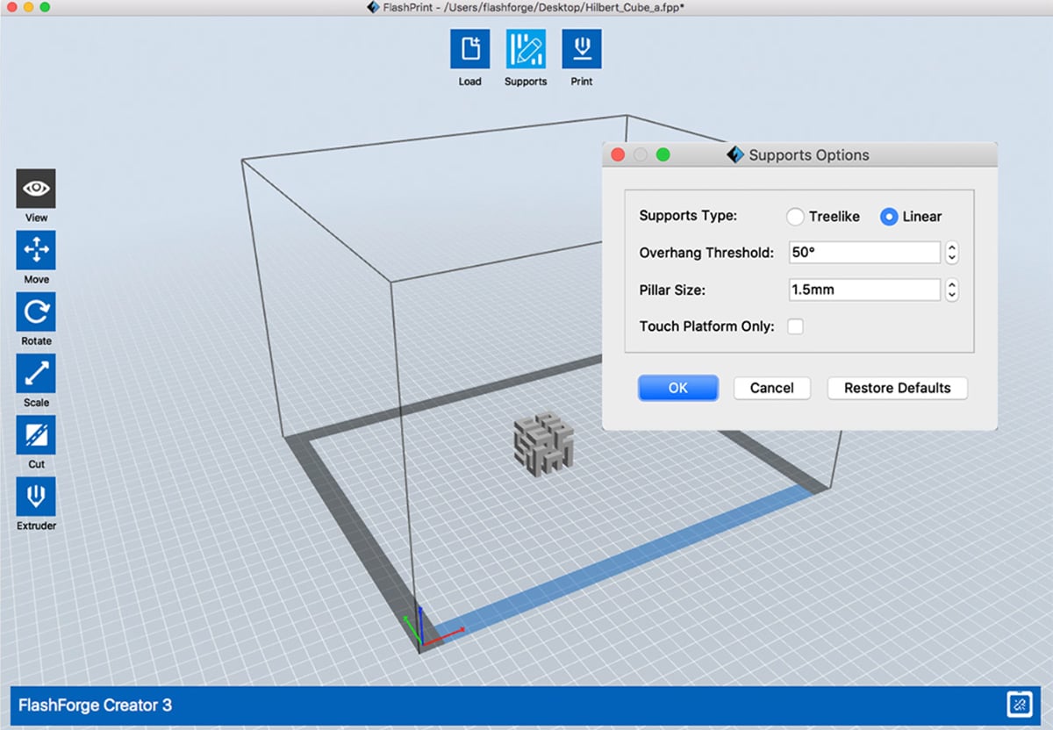Viewport: 1053px width, 730px height.
Task: Maximize the FlashPrint main window
Action: click(45, 7)
